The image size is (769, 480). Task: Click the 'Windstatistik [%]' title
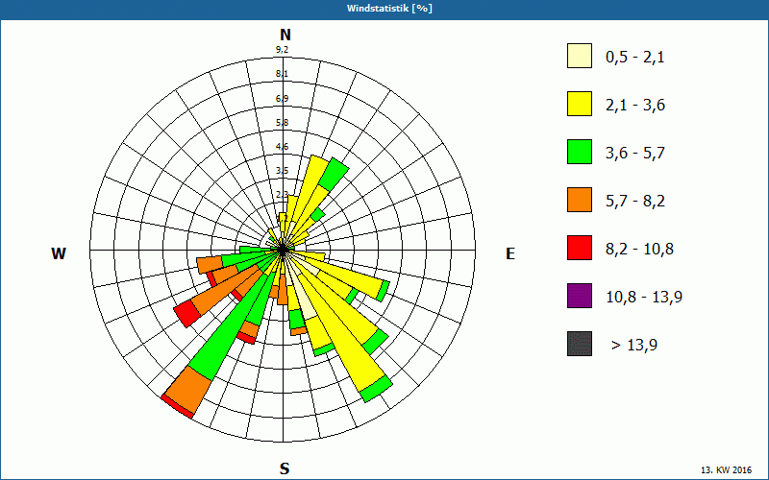point(389,9)
